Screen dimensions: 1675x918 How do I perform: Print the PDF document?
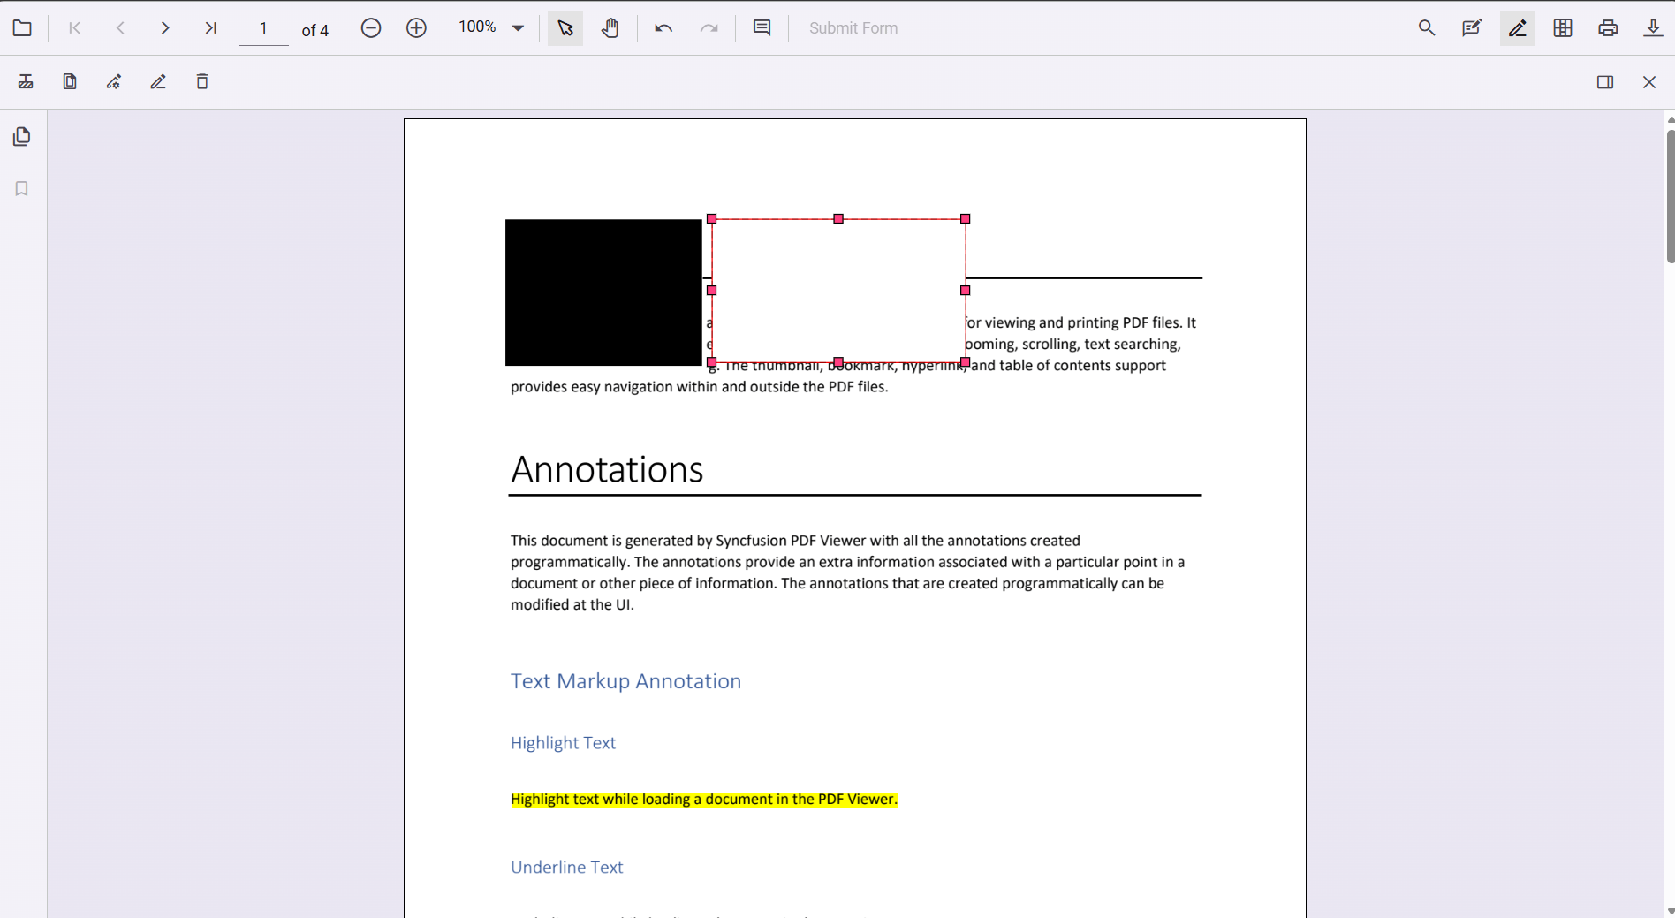(1607, 27)
